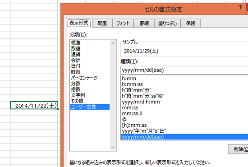The image size is (248, 167).
Task: Select 会計 category
Action: 90,60
